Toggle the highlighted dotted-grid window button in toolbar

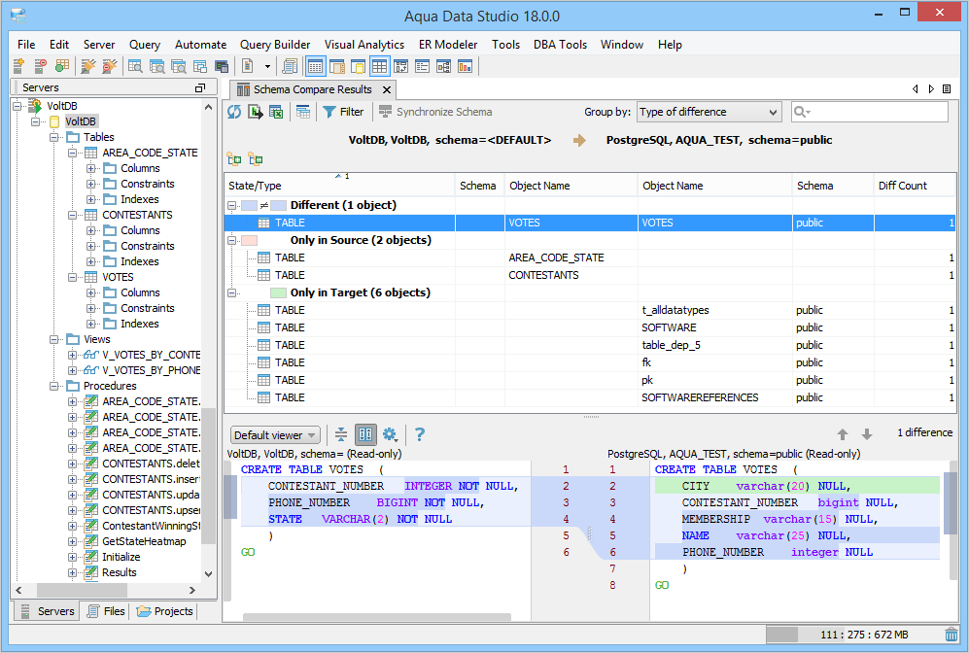315,66
